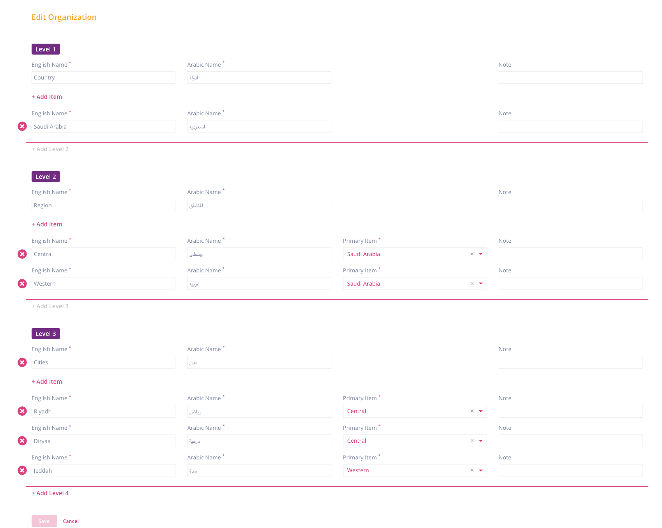Edit the Country English Name field
This screenshot has height=528, width=662.
tap(103, 78)
